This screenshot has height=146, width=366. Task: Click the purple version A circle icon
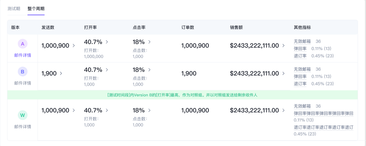23,44
